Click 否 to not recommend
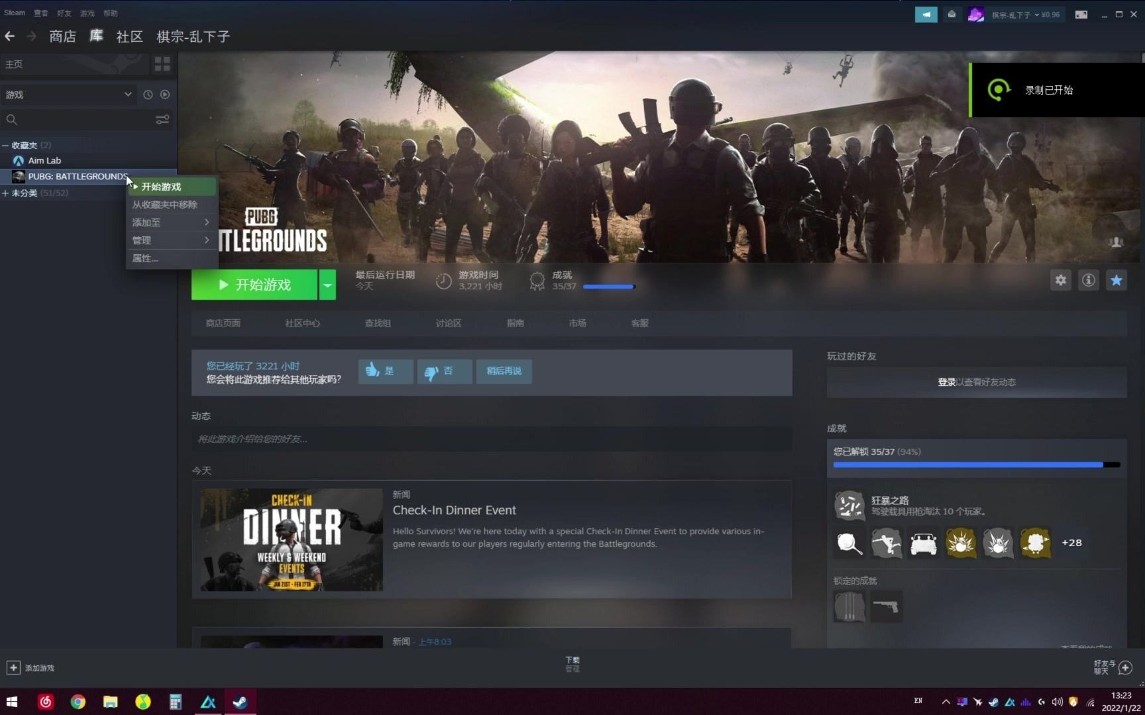The height and width of the screenshot is (715, 1145). pos(445,371)
